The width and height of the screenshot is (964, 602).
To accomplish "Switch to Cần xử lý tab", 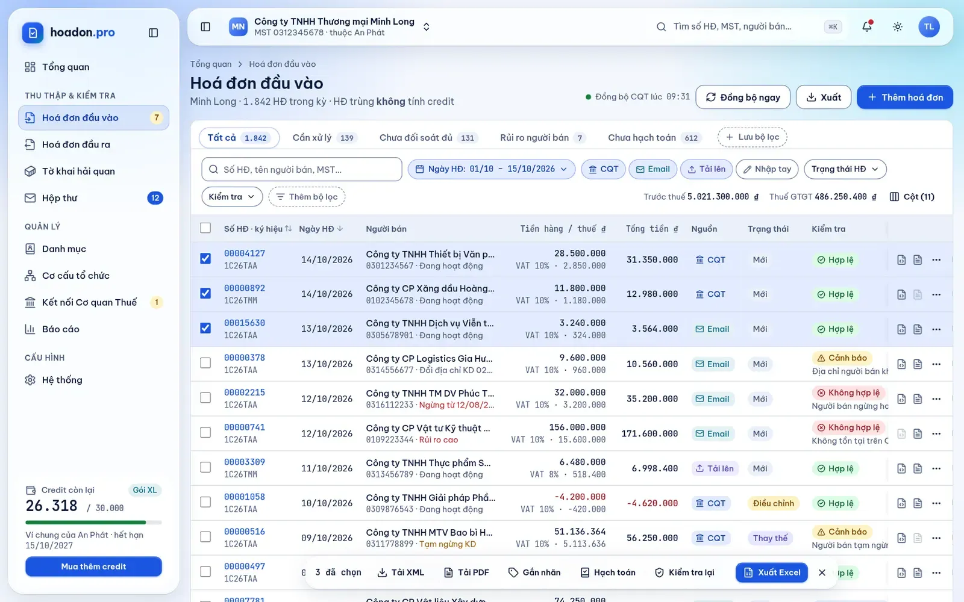I will (x=324, y=138).
